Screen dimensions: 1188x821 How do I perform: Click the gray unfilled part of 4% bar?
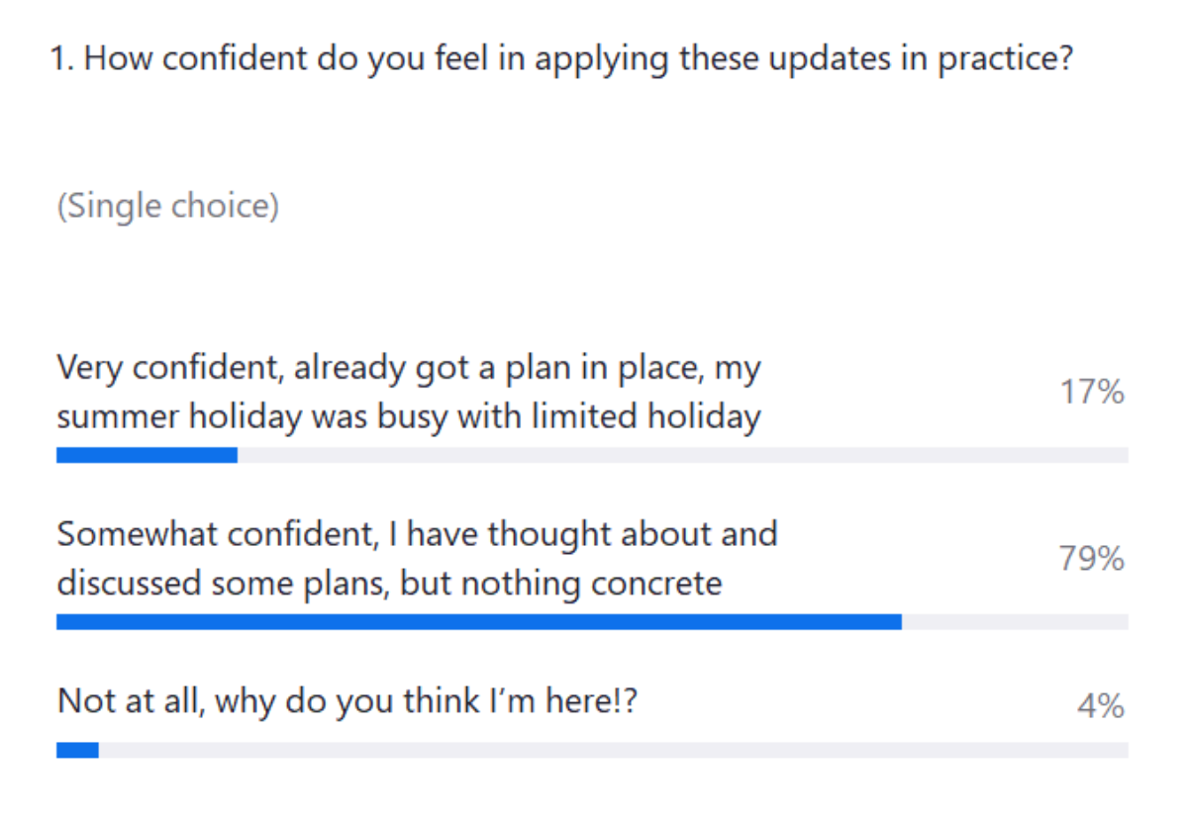click(x=614, y=751)
